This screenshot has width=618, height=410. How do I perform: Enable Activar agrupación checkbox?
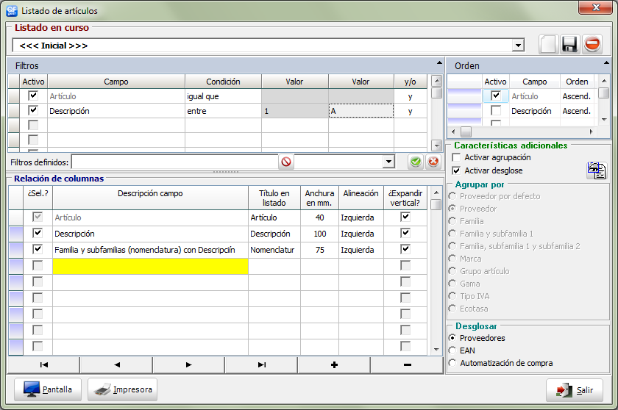456,157
